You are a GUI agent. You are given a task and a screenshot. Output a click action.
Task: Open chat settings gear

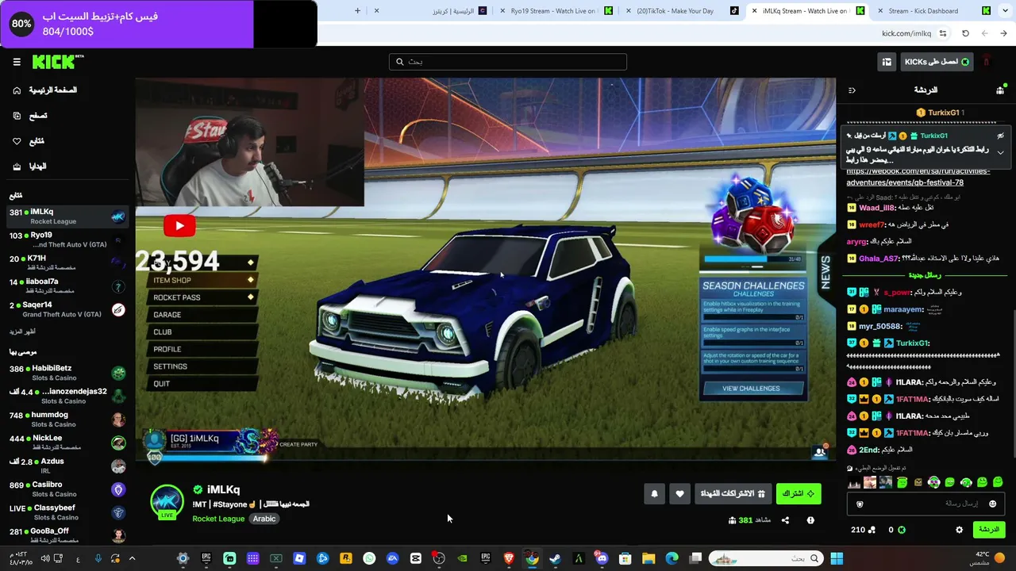pyautogui.click(x=959, y=530)
